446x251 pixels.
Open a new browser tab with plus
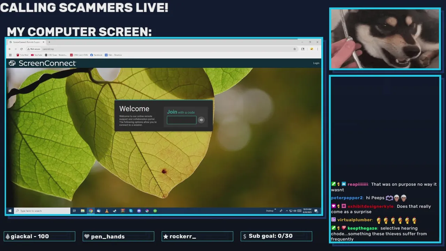49,42
